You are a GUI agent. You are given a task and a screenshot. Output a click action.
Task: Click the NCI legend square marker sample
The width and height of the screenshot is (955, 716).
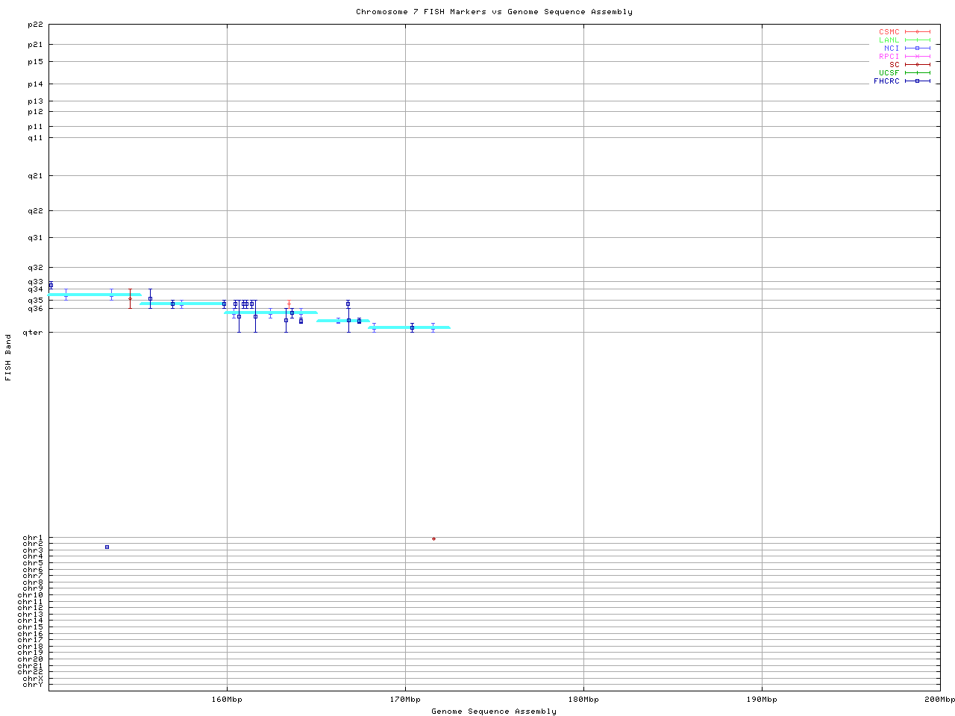point(918,48)
